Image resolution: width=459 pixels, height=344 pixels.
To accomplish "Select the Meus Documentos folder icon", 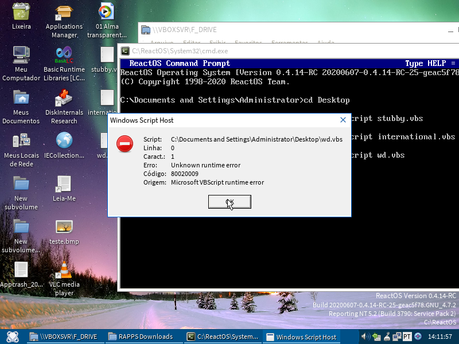I will (21, 97).
